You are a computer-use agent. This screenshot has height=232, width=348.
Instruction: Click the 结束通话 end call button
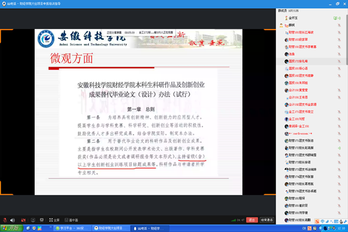click(267, 220)
